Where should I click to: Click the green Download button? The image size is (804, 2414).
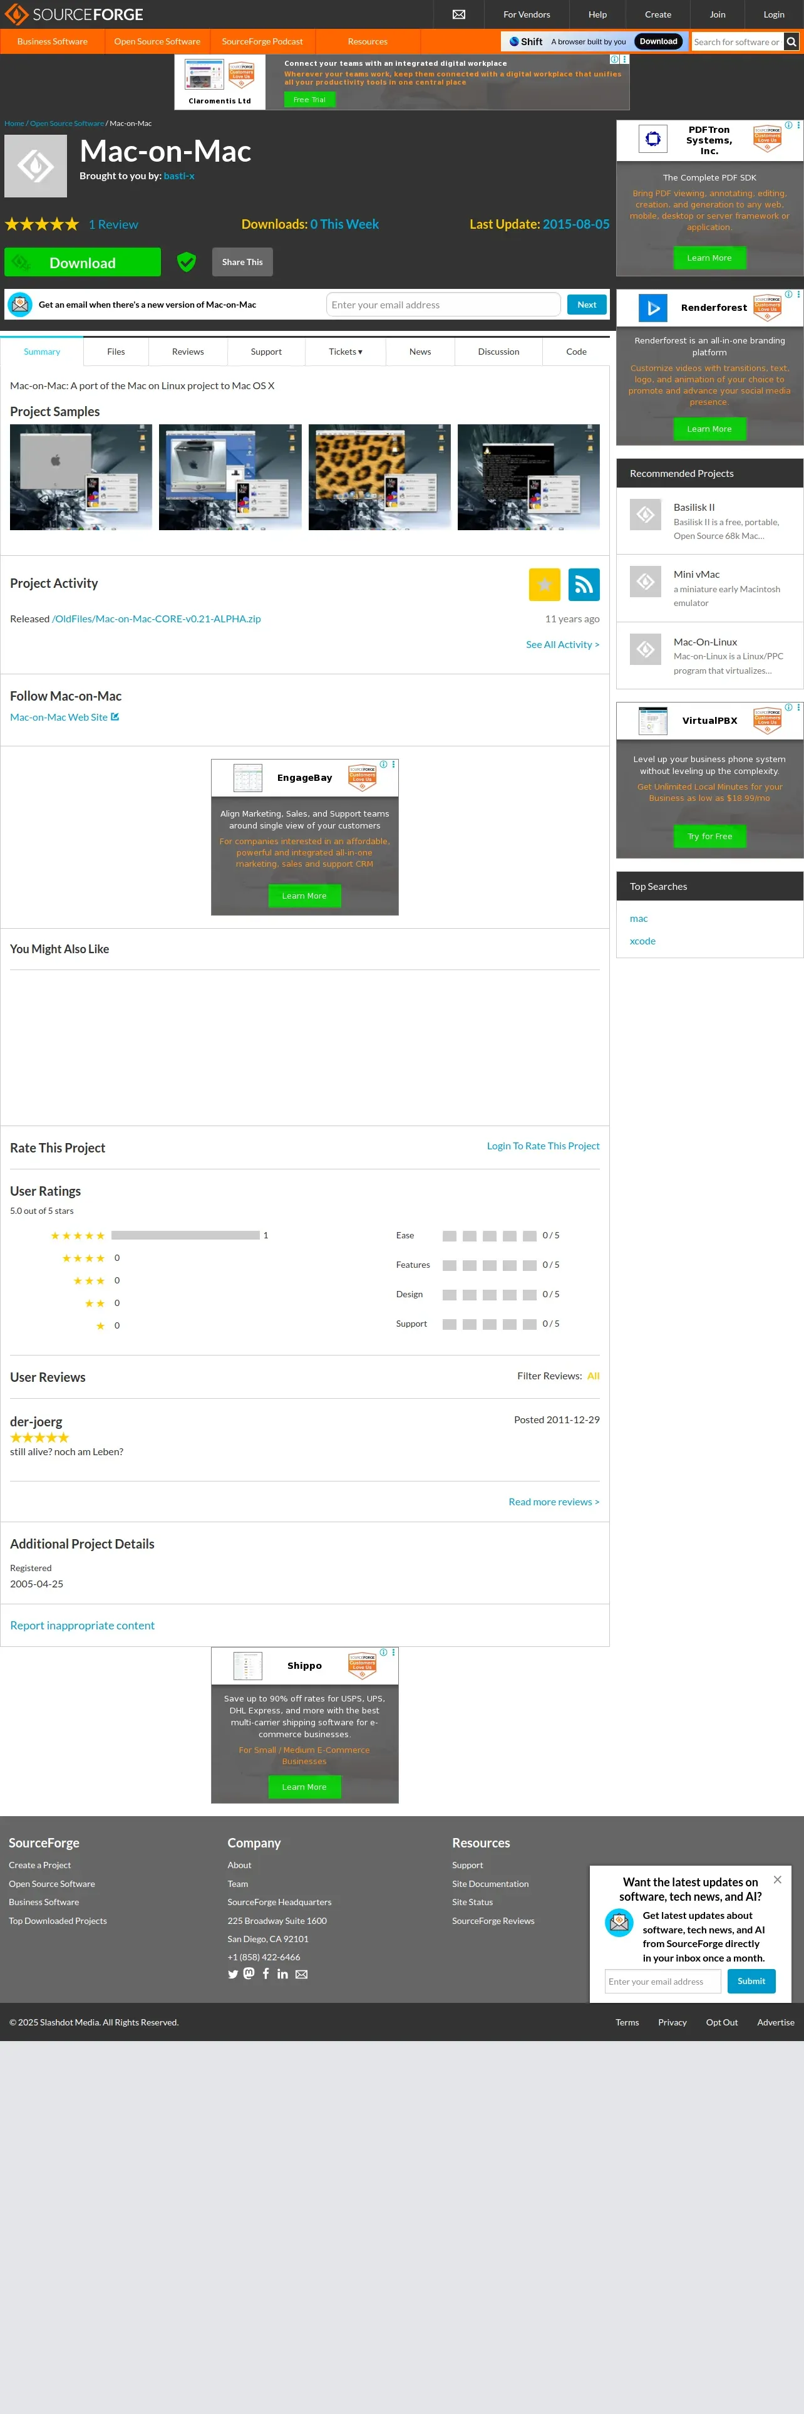[83, 263]
